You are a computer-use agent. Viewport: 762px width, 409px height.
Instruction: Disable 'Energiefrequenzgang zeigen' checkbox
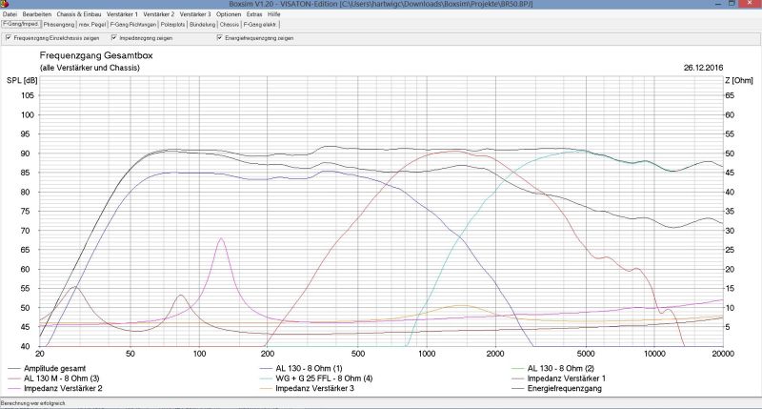(221, 38)
